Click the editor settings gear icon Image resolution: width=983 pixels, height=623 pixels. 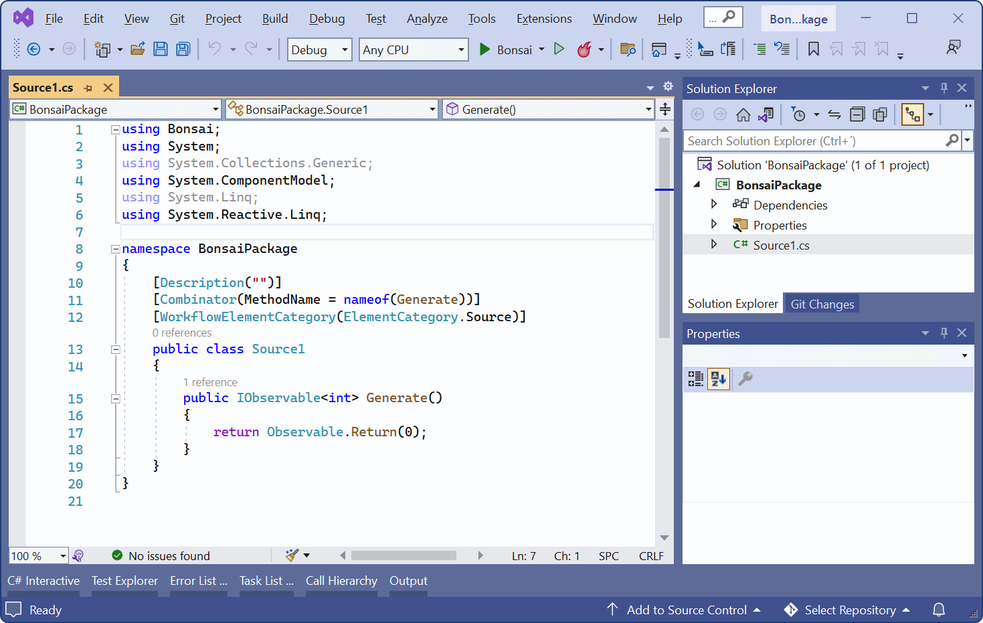tap(668, 86)
